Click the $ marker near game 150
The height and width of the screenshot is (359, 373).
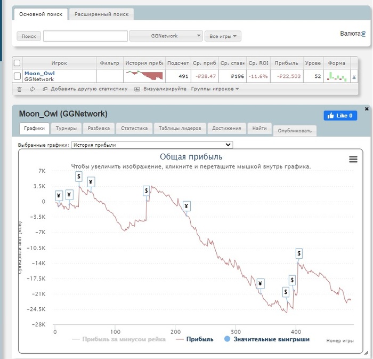[x=147, y=190]
